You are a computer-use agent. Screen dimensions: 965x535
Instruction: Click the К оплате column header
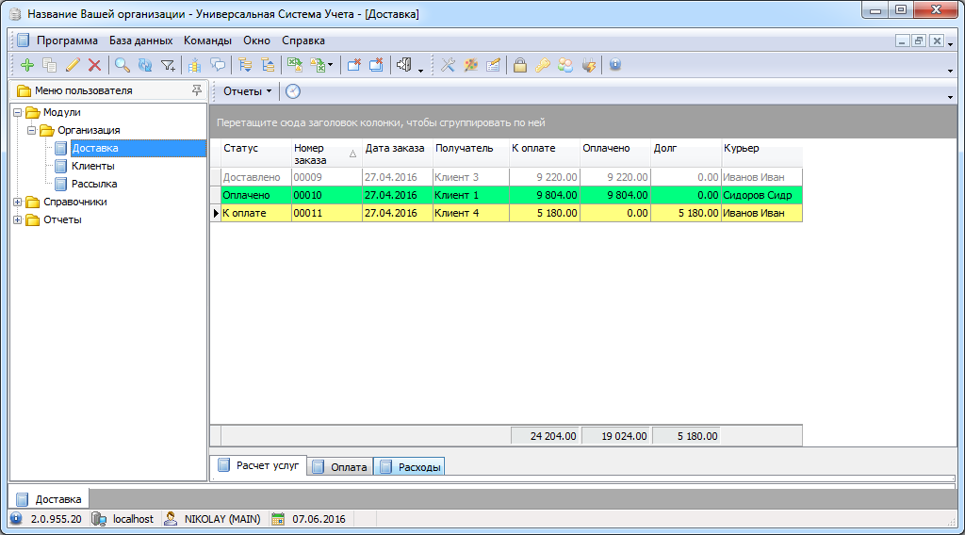tap(545, 154)
